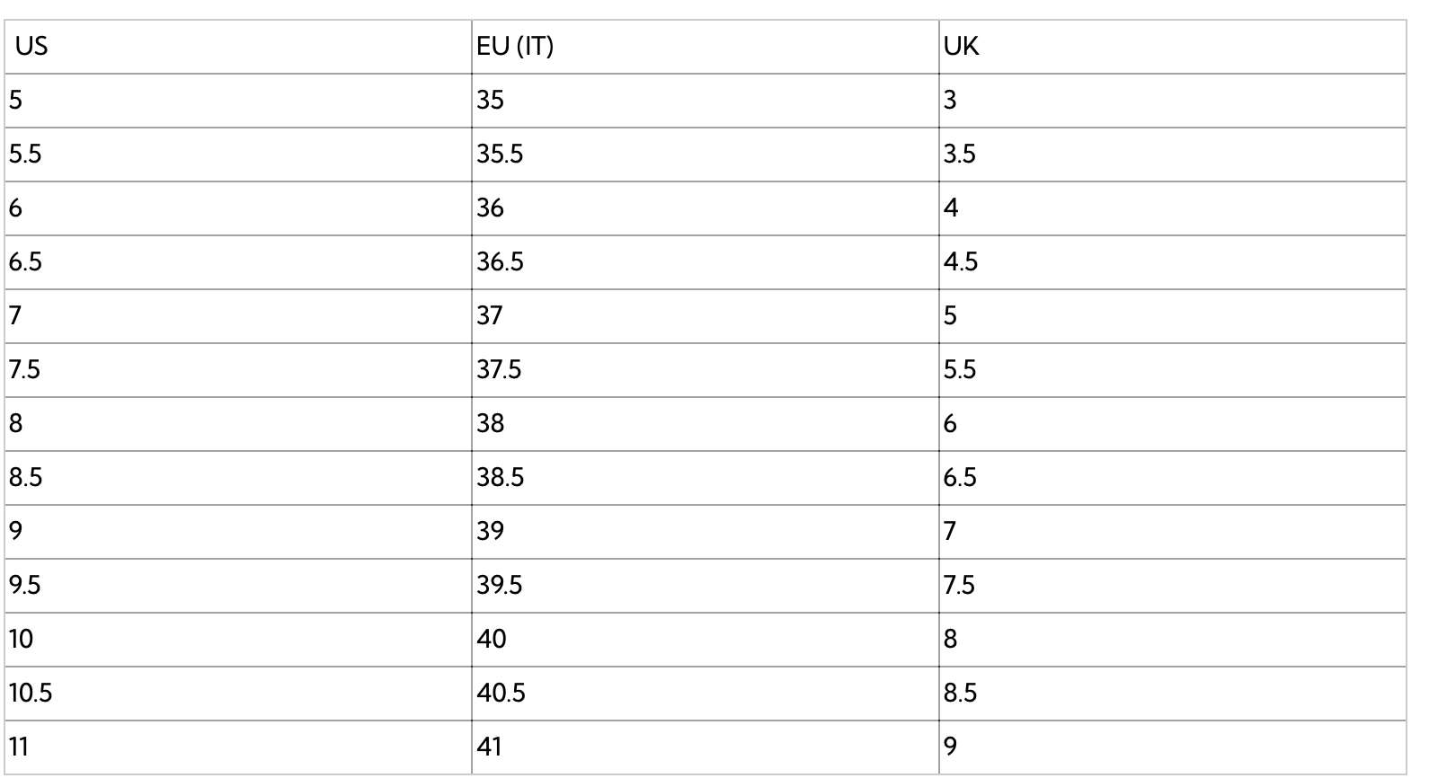Click the EU size 35 cell
The height and width of the screenshot is (778, 1429).
point(491,100)
